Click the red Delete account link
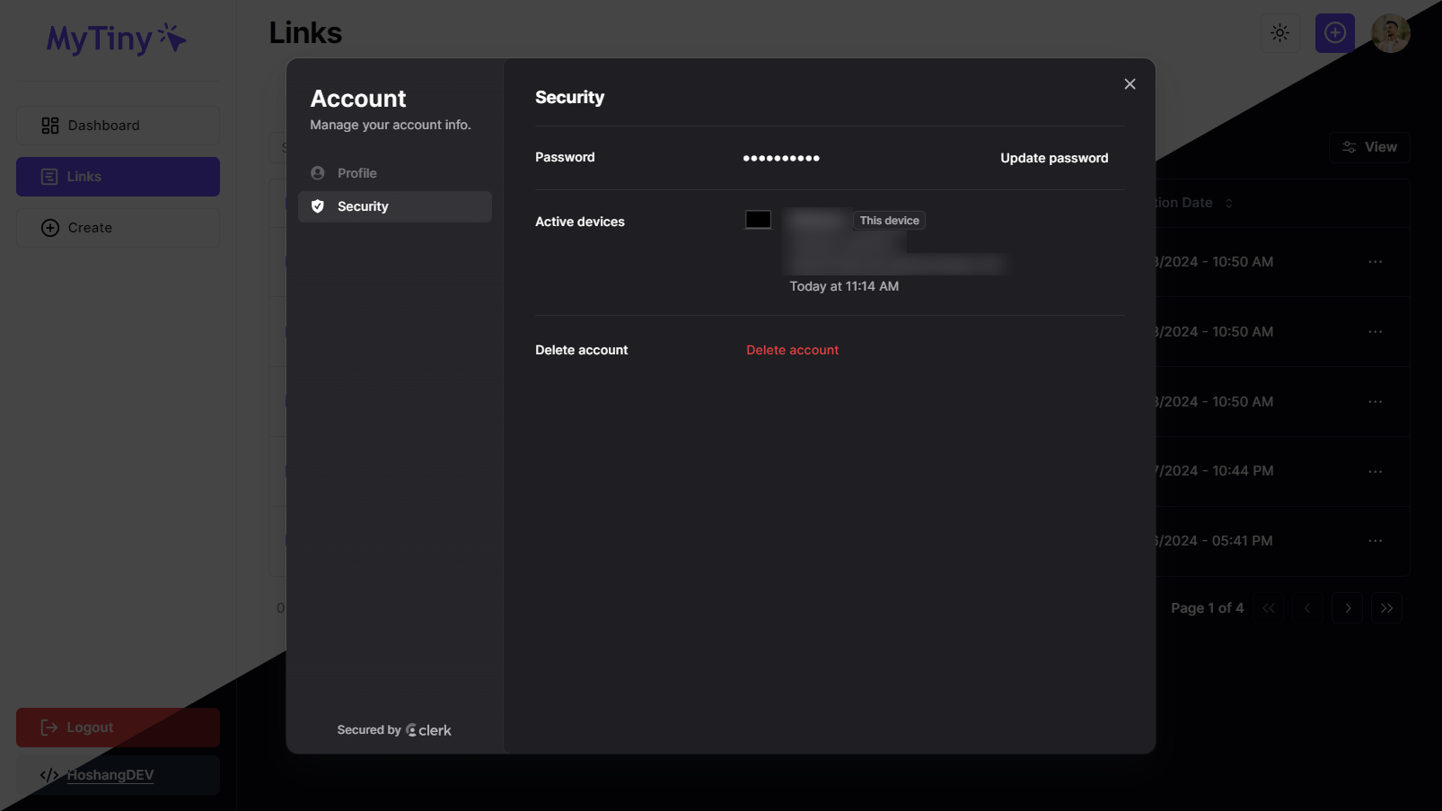Viewport: 1442px width, 811px height. point(792,350)
